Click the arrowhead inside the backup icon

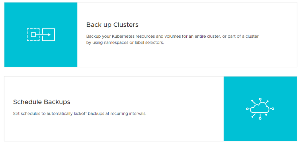(49, 35)
